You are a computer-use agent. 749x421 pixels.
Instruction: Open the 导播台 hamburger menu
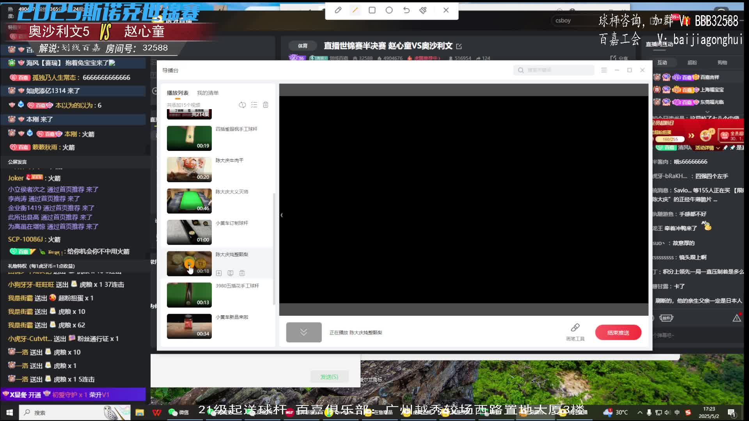click(604, 70)
